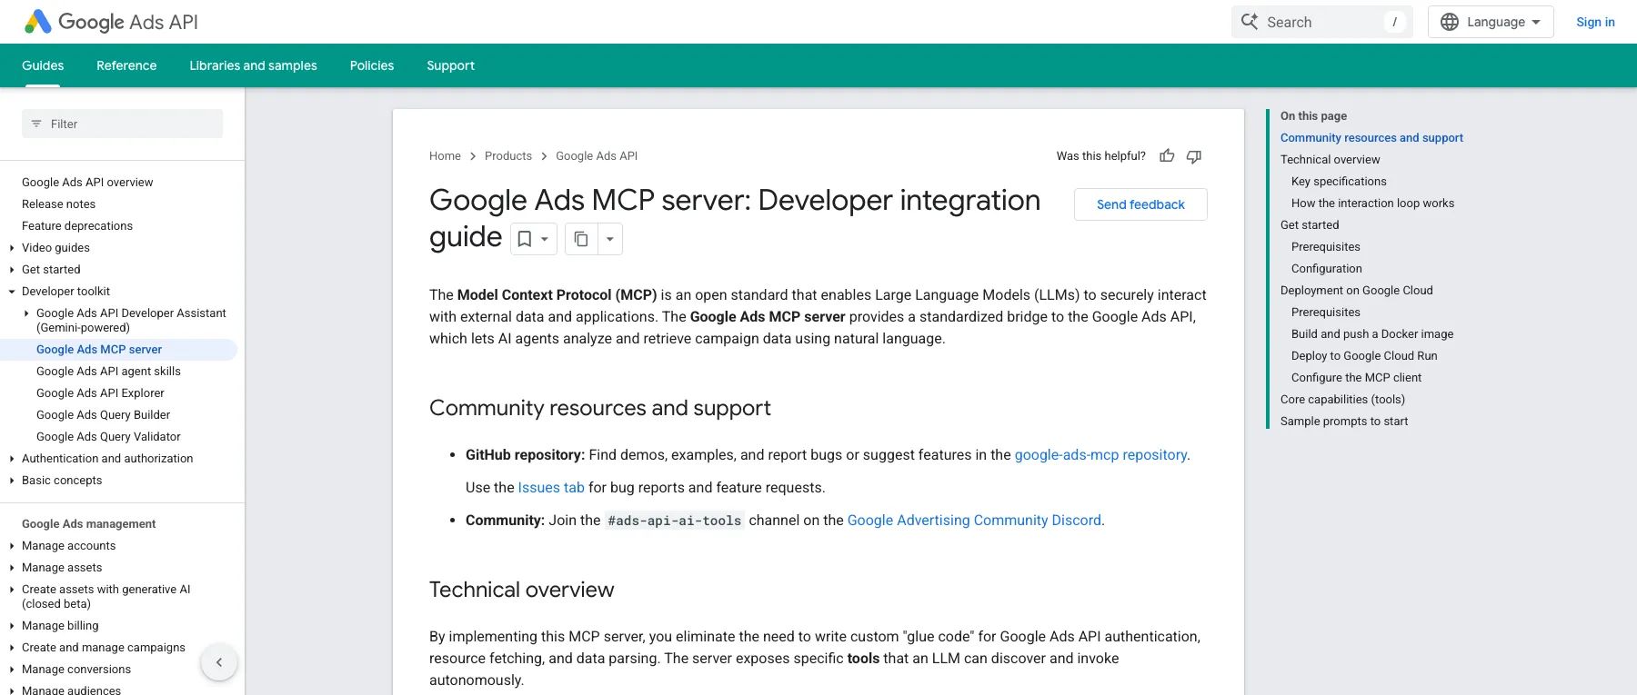1637x695 pixels.
Task: Open Libraries and samples tab
Action: 253,65
